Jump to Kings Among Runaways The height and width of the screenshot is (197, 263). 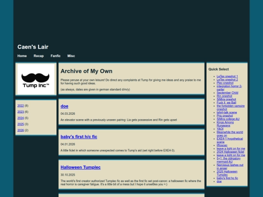pos(225,124)
